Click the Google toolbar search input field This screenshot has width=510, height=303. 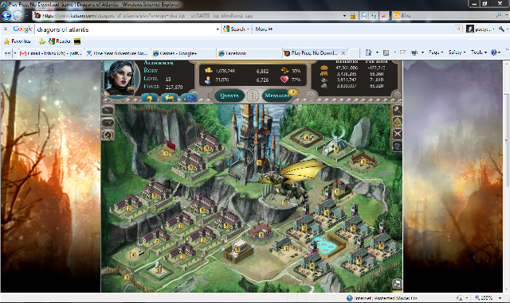tap(125, 29)
